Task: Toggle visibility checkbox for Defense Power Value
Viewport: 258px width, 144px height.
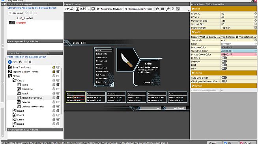Action: [58, 106]
